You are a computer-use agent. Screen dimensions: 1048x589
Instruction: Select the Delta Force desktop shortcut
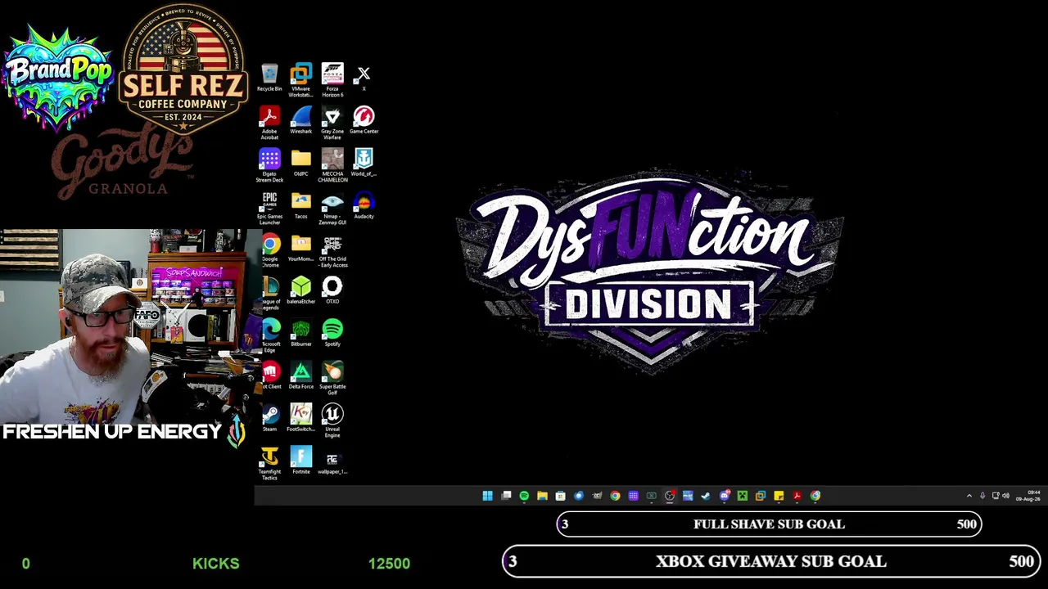(x=300, y=375)
